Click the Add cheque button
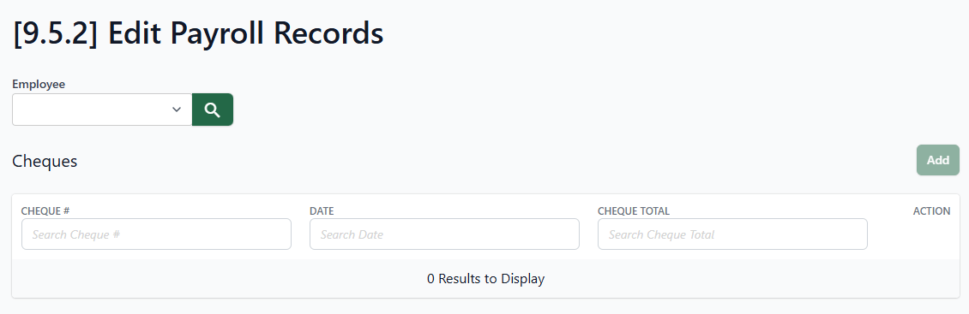This screenshot has height=314, width=969. coord(937,160)
